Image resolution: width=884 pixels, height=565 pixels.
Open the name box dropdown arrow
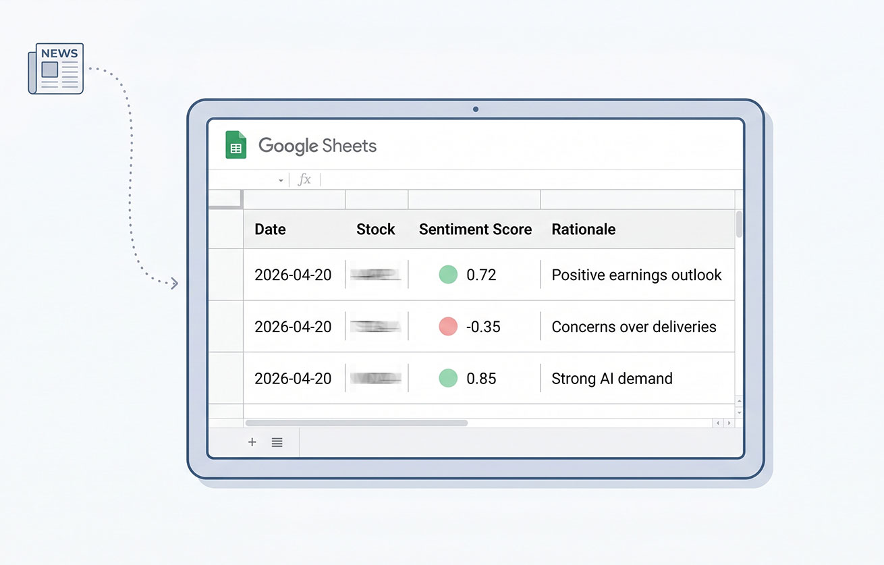coord(281,180)
